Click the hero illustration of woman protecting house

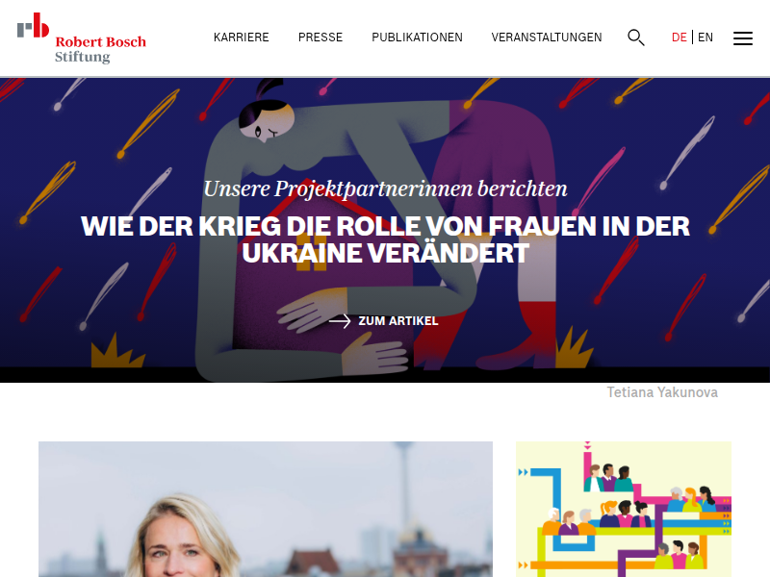(385, 230)
